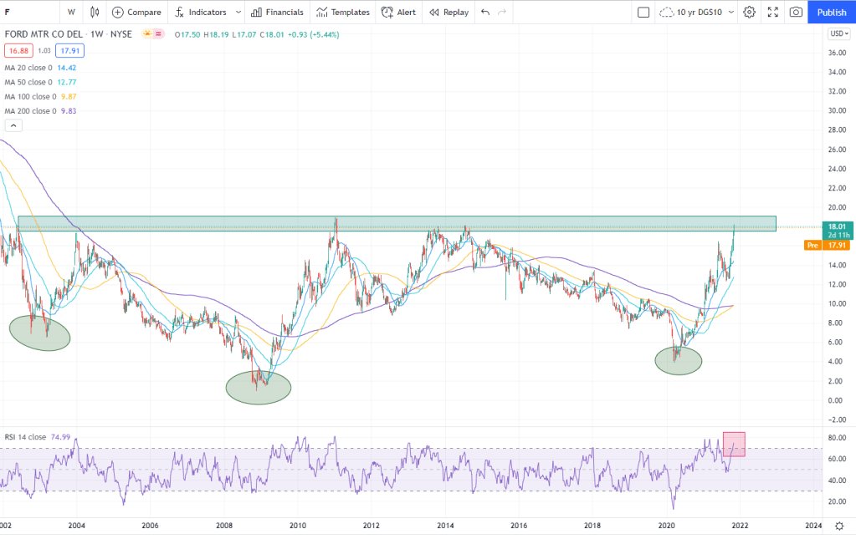Screen dimensions: 856x539
Task: Open the Indicators dialog
Action: click(200, 13)
